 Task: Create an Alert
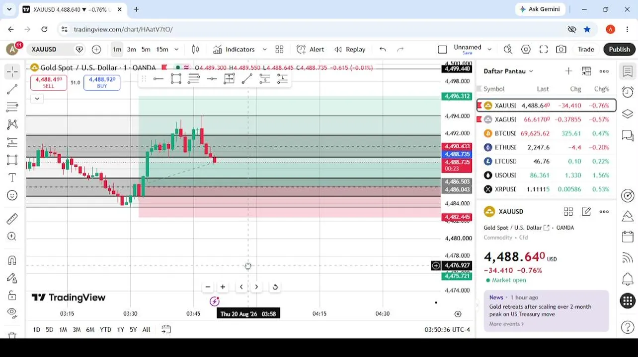point(311,49)
